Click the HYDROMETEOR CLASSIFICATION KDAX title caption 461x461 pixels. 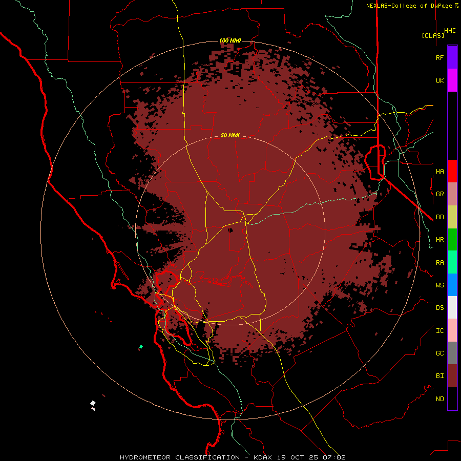point(232,457)
